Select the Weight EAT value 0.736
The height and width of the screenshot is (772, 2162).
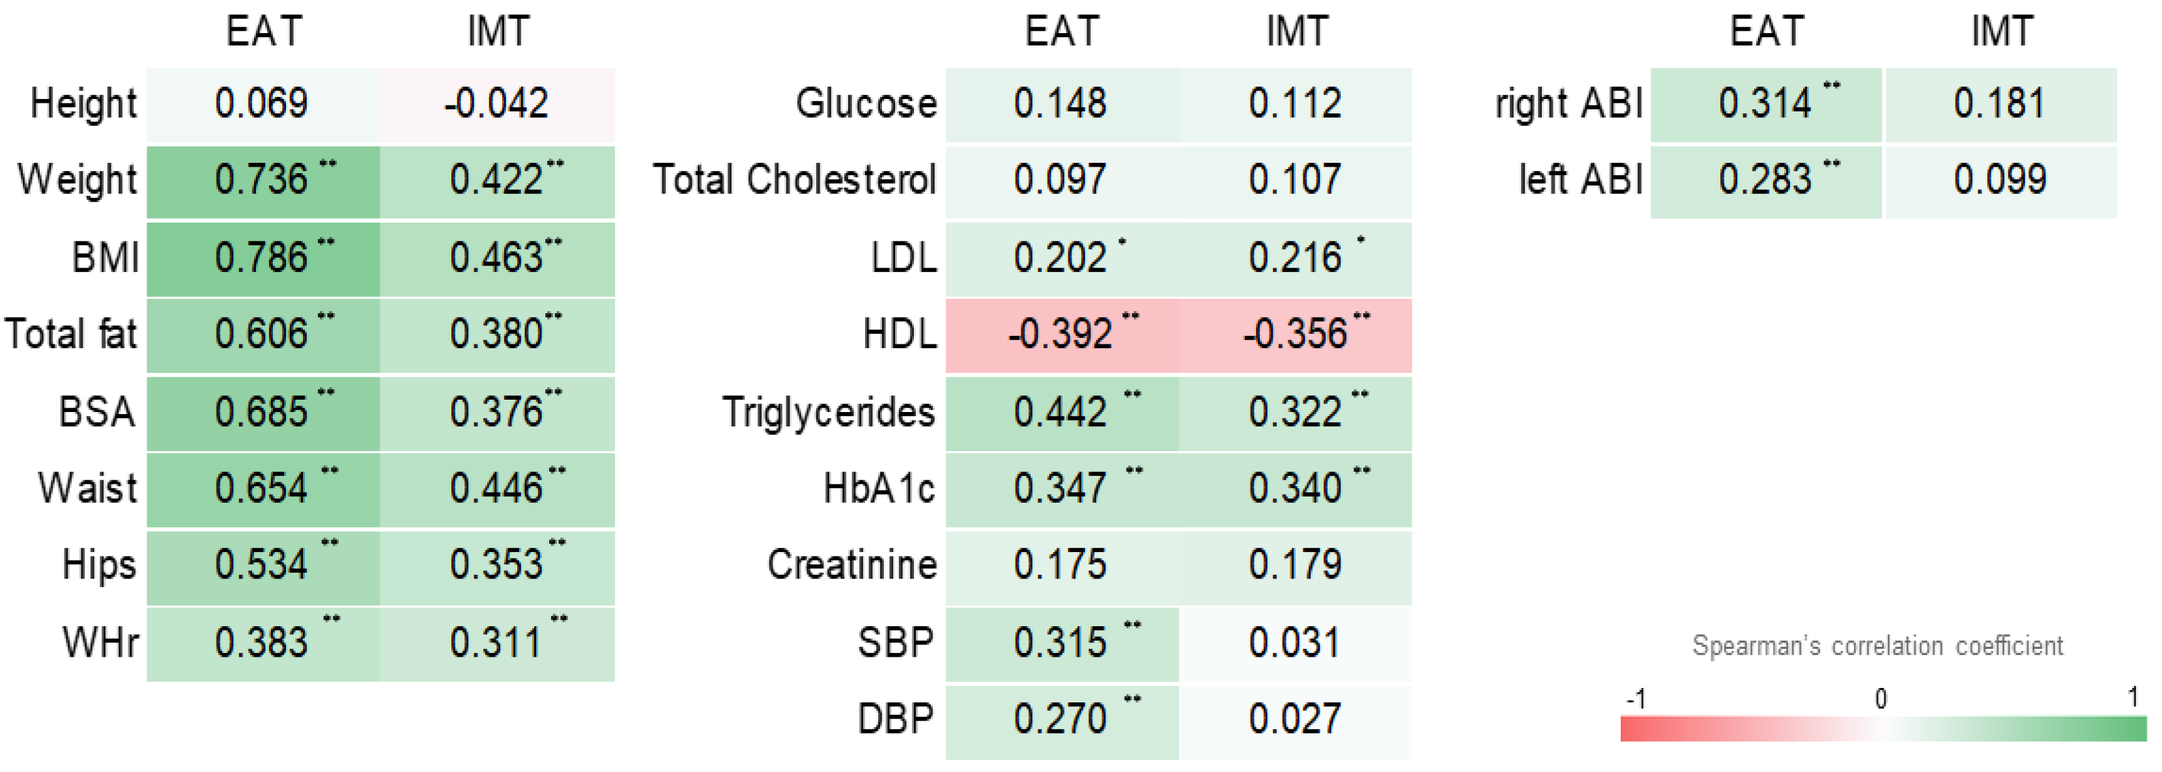(x=263, y=180)
